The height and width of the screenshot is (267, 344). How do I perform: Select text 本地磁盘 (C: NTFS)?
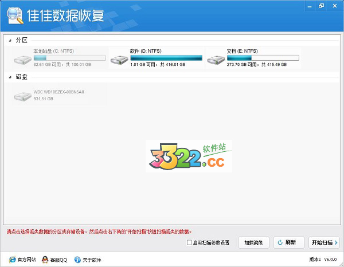tap(54, 51)
